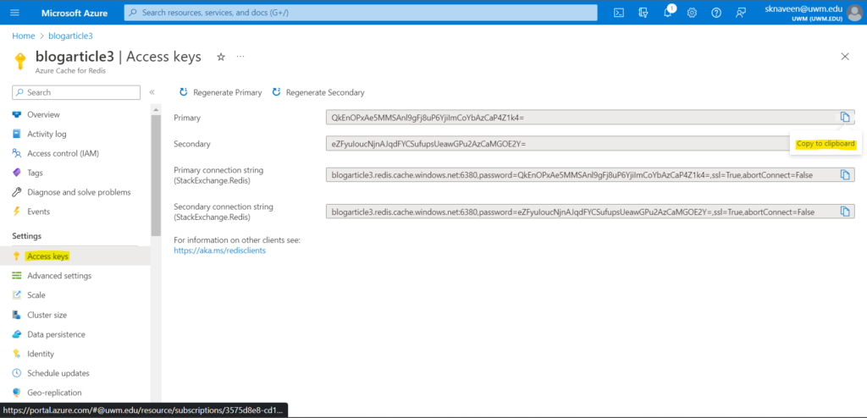Click the Events lightning bolt icon
Viewport: 867px width, 418px height.
[17, 212]
